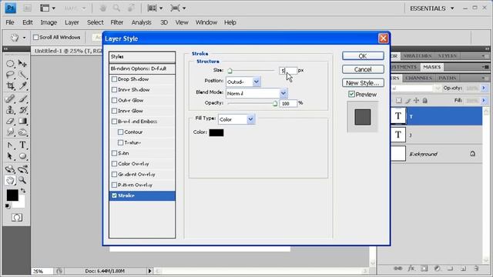
Task: Toggle the Preview checkbox
Action: pos(351,94)
